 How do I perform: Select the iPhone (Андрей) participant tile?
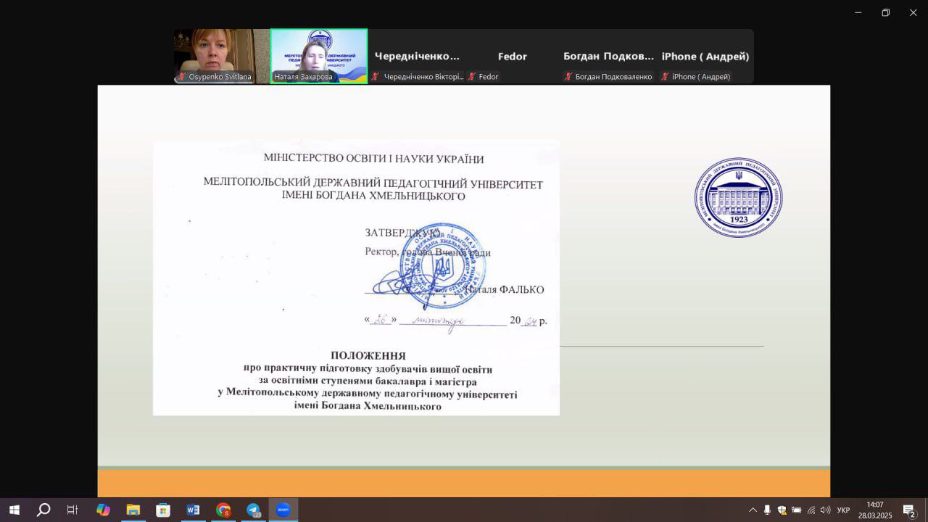[705, 57]
